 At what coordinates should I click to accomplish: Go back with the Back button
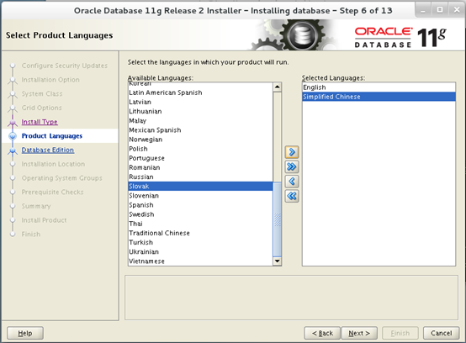[322, 333]
